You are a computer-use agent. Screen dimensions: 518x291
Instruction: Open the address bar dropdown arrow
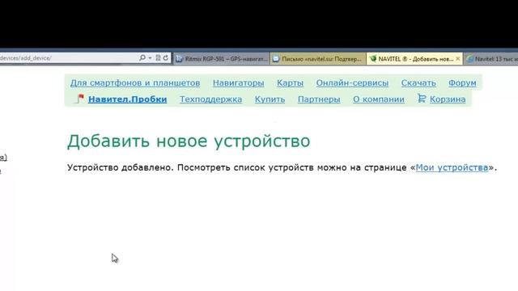tap(150, 58)
